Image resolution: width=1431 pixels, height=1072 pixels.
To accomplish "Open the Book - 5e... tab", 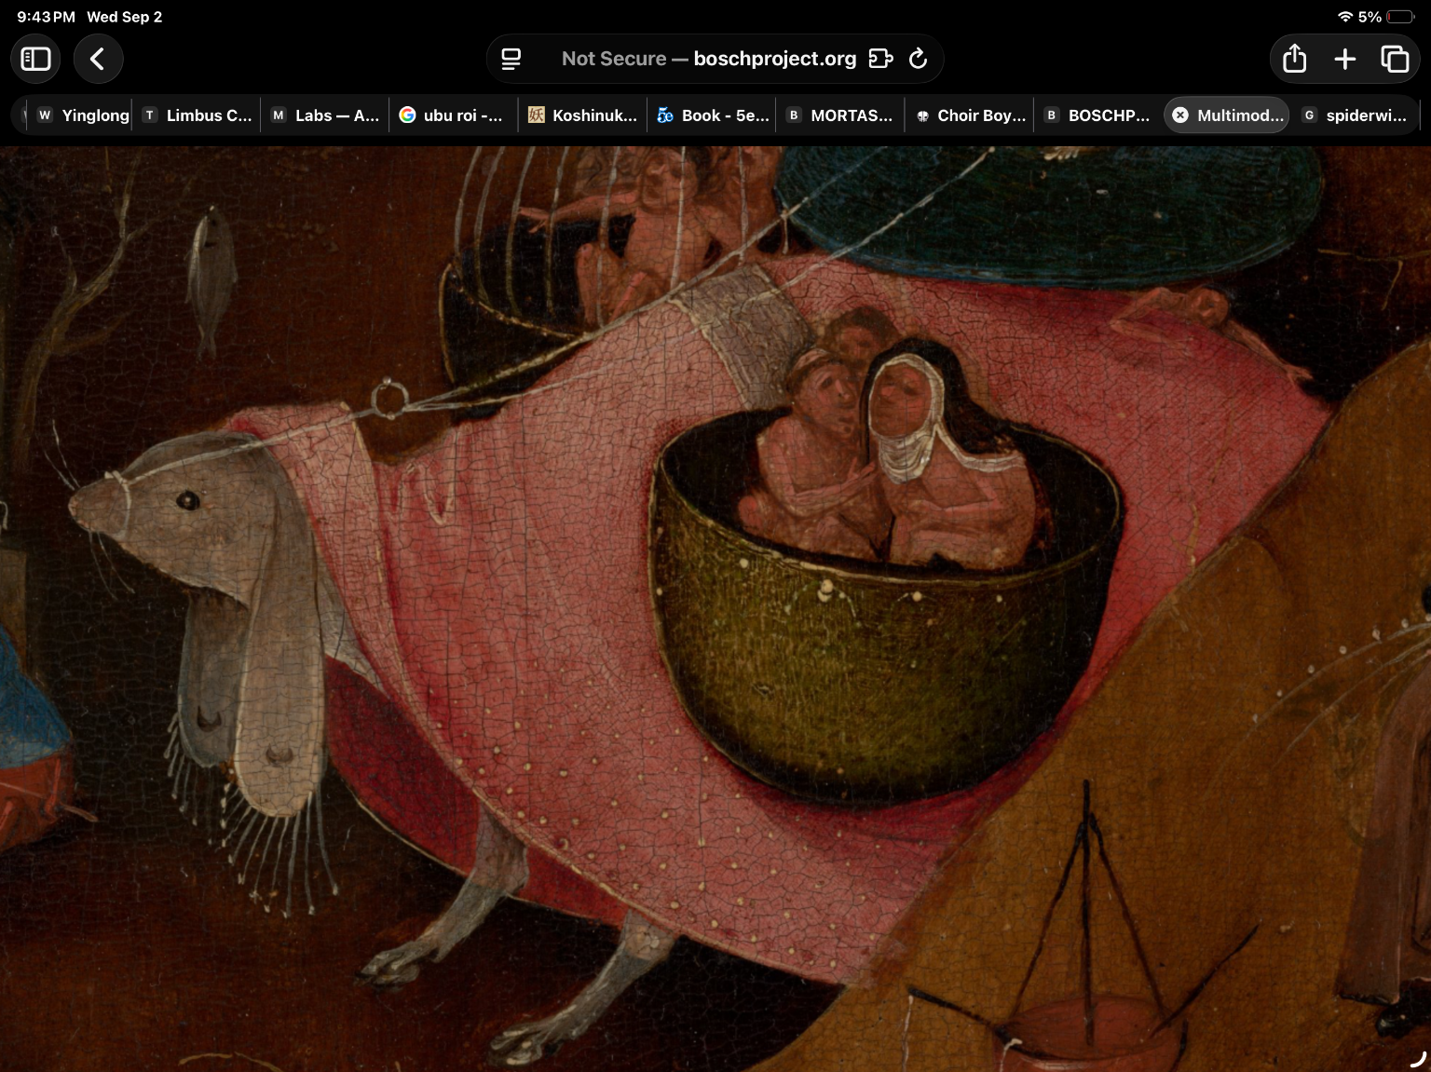I will tap(712, 115).
